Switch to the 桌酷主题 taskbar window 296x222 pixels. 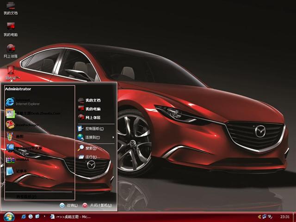click(70, 216)
